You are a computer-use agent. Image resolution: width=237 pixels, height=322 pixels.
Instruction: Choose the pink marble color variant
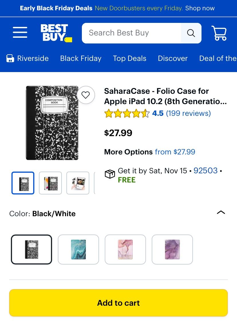125,249
